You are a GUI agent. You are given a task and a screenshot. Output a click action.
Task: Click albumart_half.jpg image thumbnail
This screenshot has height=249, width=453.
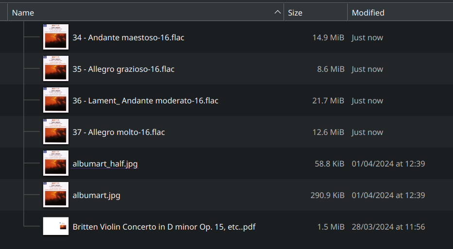pos(56,163)
